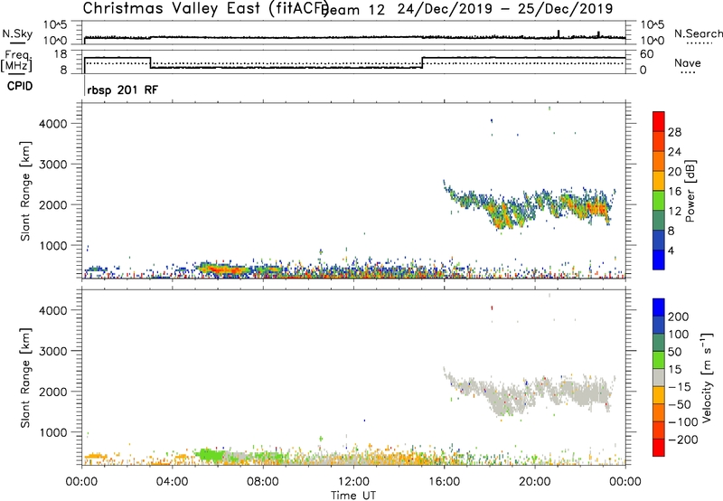Screen dimensions: 723x501
Task: Click the '24' tick on power colorbar
Action: [x=674, y=152]
